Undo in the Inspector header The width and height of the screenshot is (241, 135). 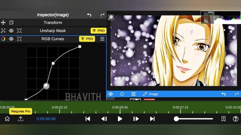89,15
